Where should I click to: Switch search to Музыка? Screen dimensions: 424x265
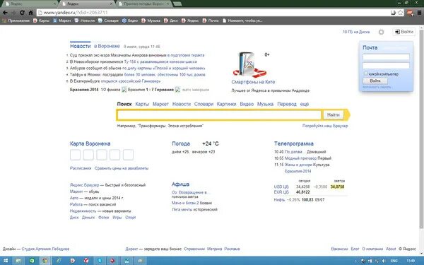265,104
